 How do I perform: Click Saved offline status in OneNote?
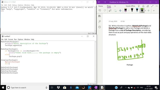(130, 6)
